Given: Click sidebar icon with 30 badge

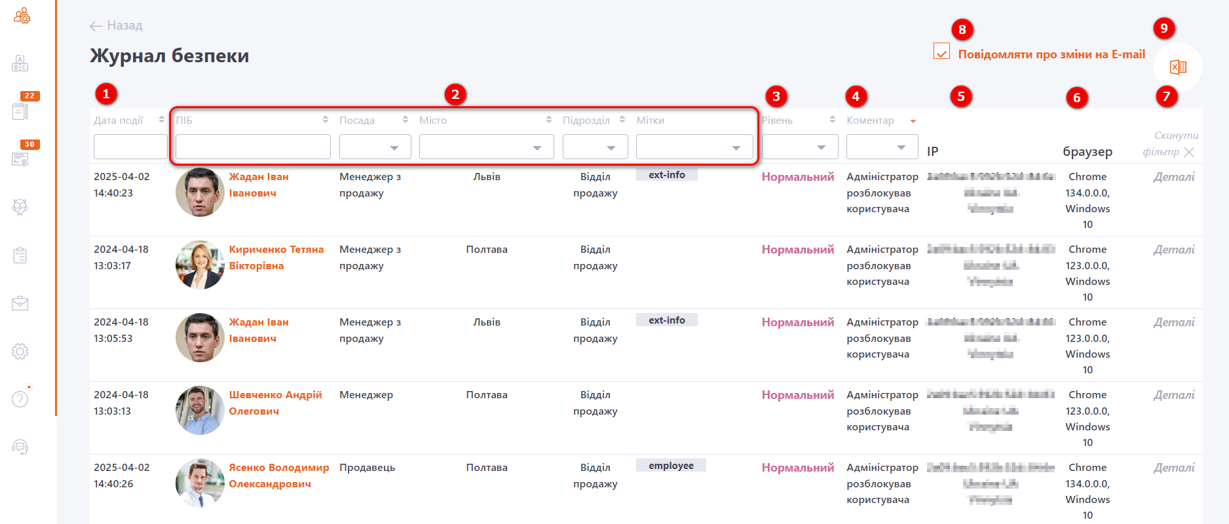Looking at the screenshot, I should (20, 159).
